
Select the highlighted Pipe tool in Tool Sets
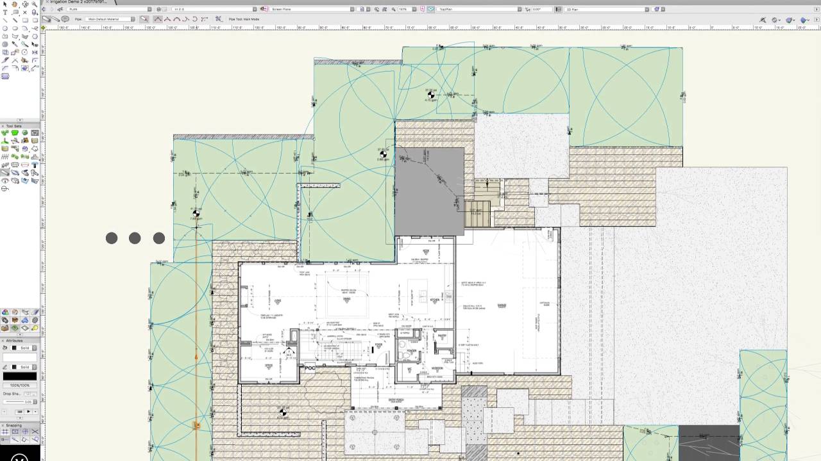[5, 172]
